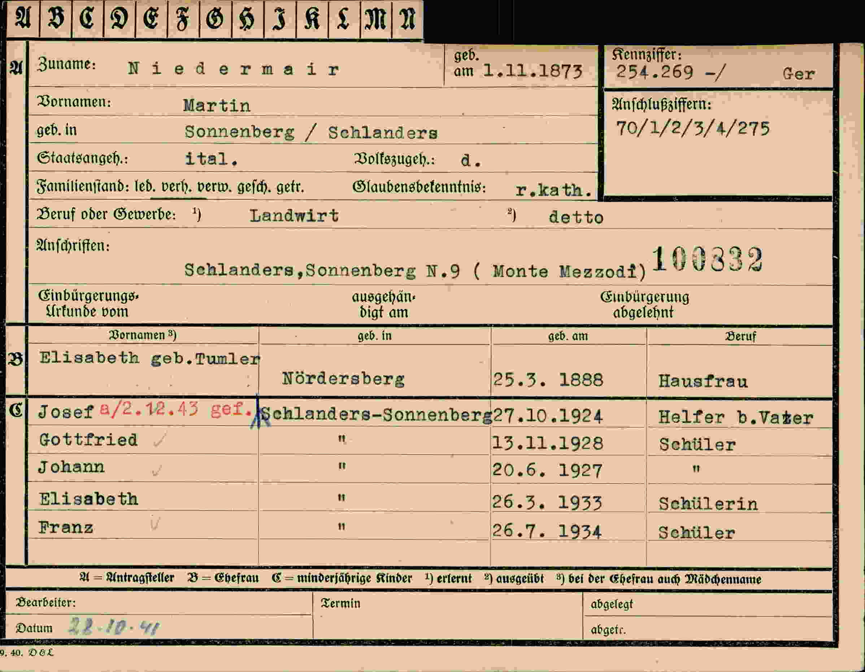Click the red note 'a/2.12.43 gef.'

(176, 409)
